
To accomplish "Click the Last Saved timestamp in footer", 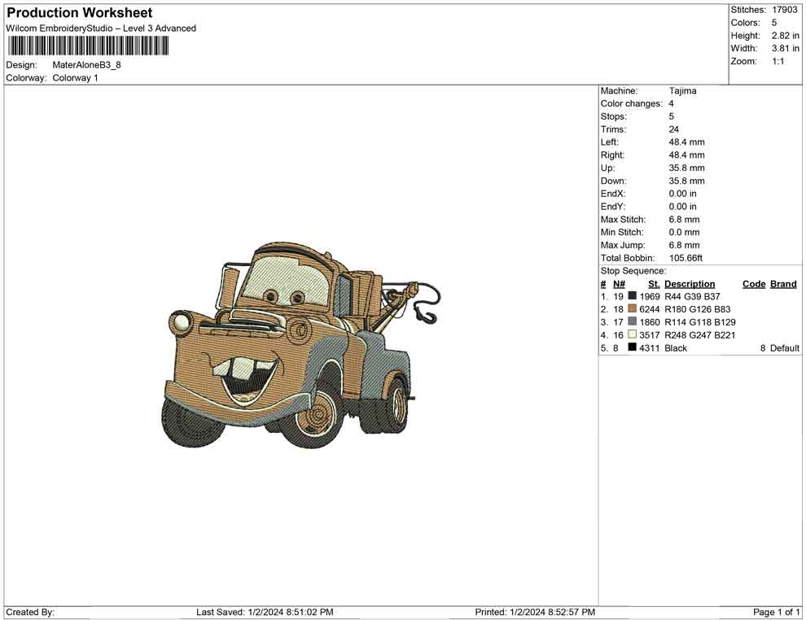I will pyautogui.click(x=265, y=612).
